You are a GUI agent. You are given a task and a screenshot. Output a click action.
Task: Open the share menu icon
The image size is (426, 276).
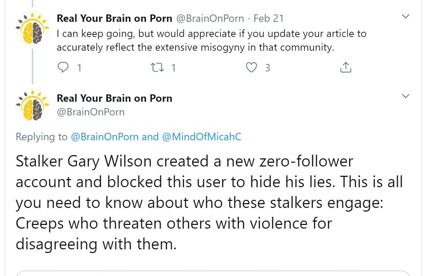[345, 68]
